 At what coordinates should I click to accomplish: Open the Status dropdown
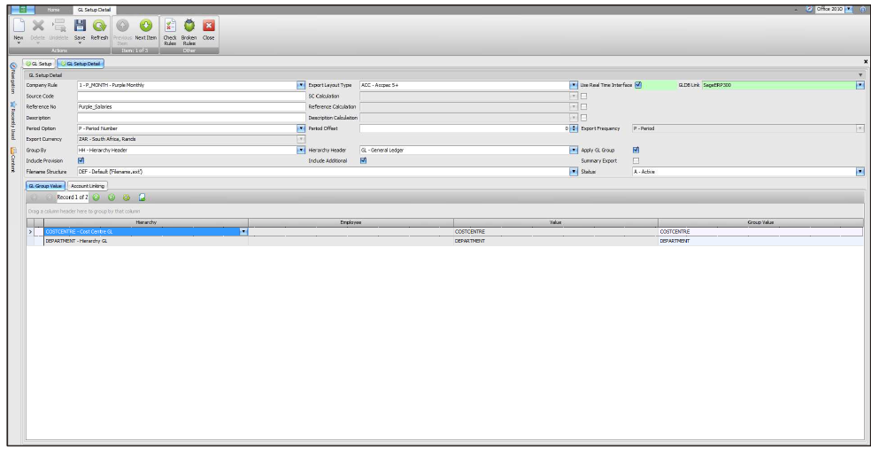(860, 172)
